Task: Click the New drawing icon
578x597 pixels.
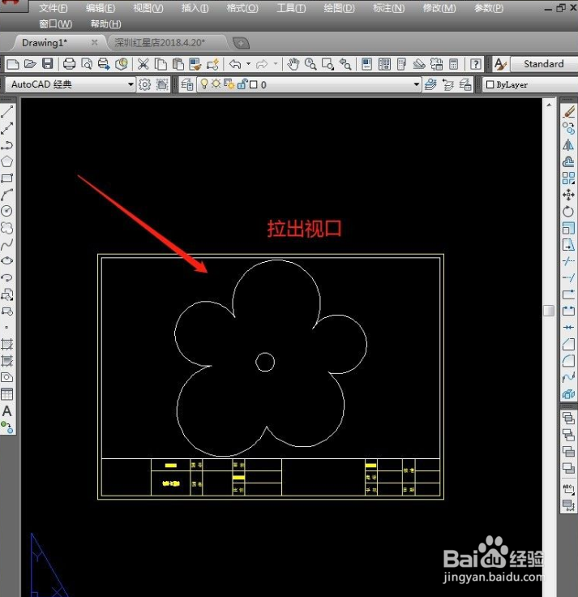Action: pyautogui.click(x=13, y=64)
